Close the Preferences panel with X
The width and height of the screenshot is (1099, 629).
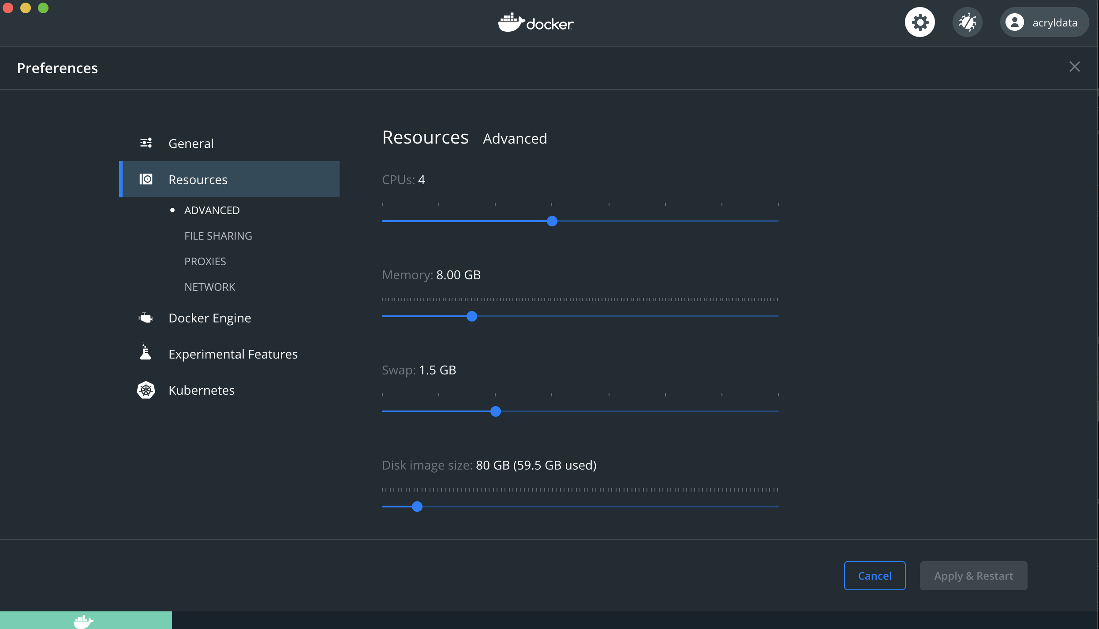pos(1074,67)
